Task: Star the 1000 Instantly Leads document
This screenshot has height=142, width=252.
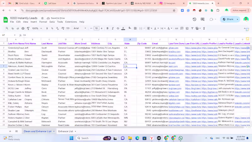Action: click(42, 18)
